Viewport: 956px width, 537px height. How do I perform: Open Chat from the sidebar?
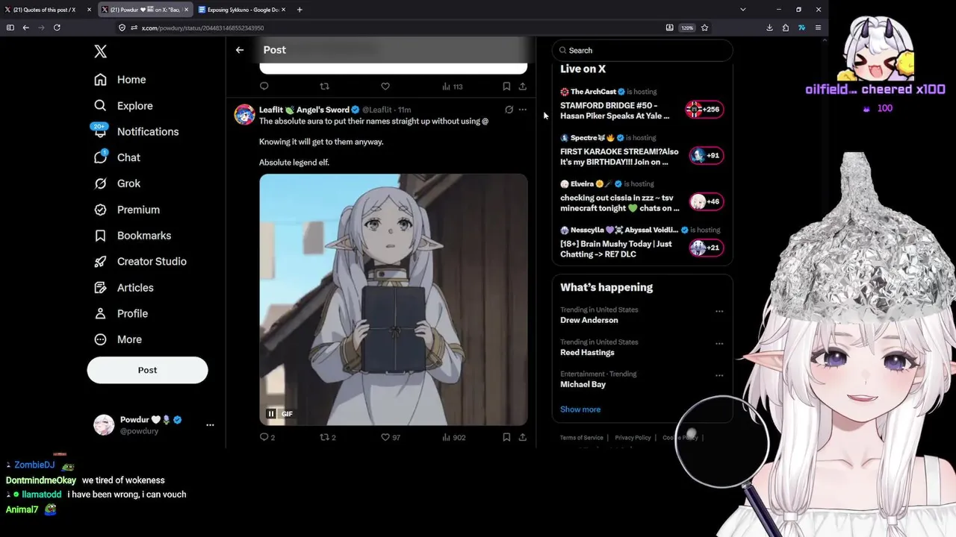coord(117,157)
